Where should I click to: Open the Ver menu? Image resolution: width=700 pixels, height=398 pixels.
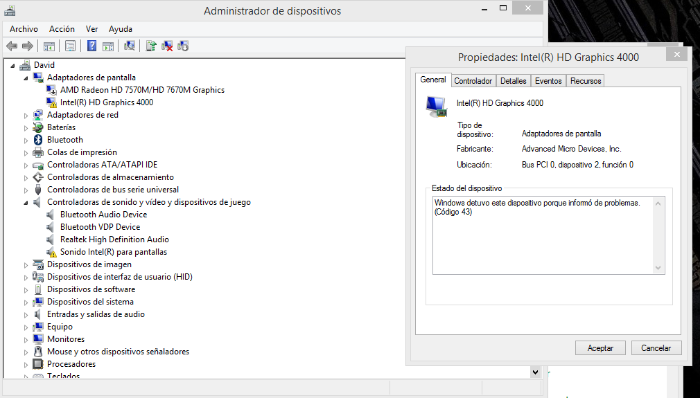[x=91, y=29]
